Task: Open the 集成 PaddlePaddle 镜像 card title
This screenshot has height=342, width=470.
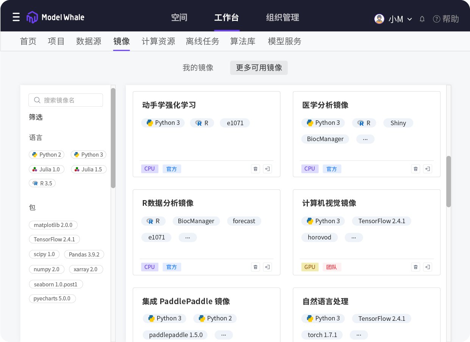Action: (x=186, y=302)
